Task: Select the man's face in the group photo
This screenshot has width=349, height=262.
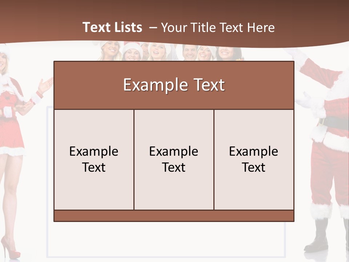Action: (190, 52)
